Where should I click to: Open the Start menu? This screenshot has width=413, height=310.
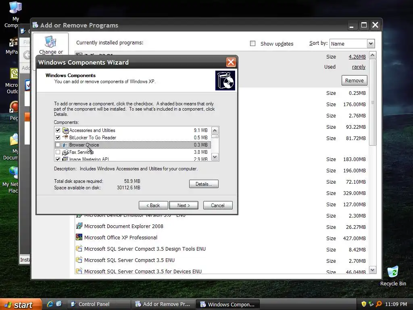point(21,304)
